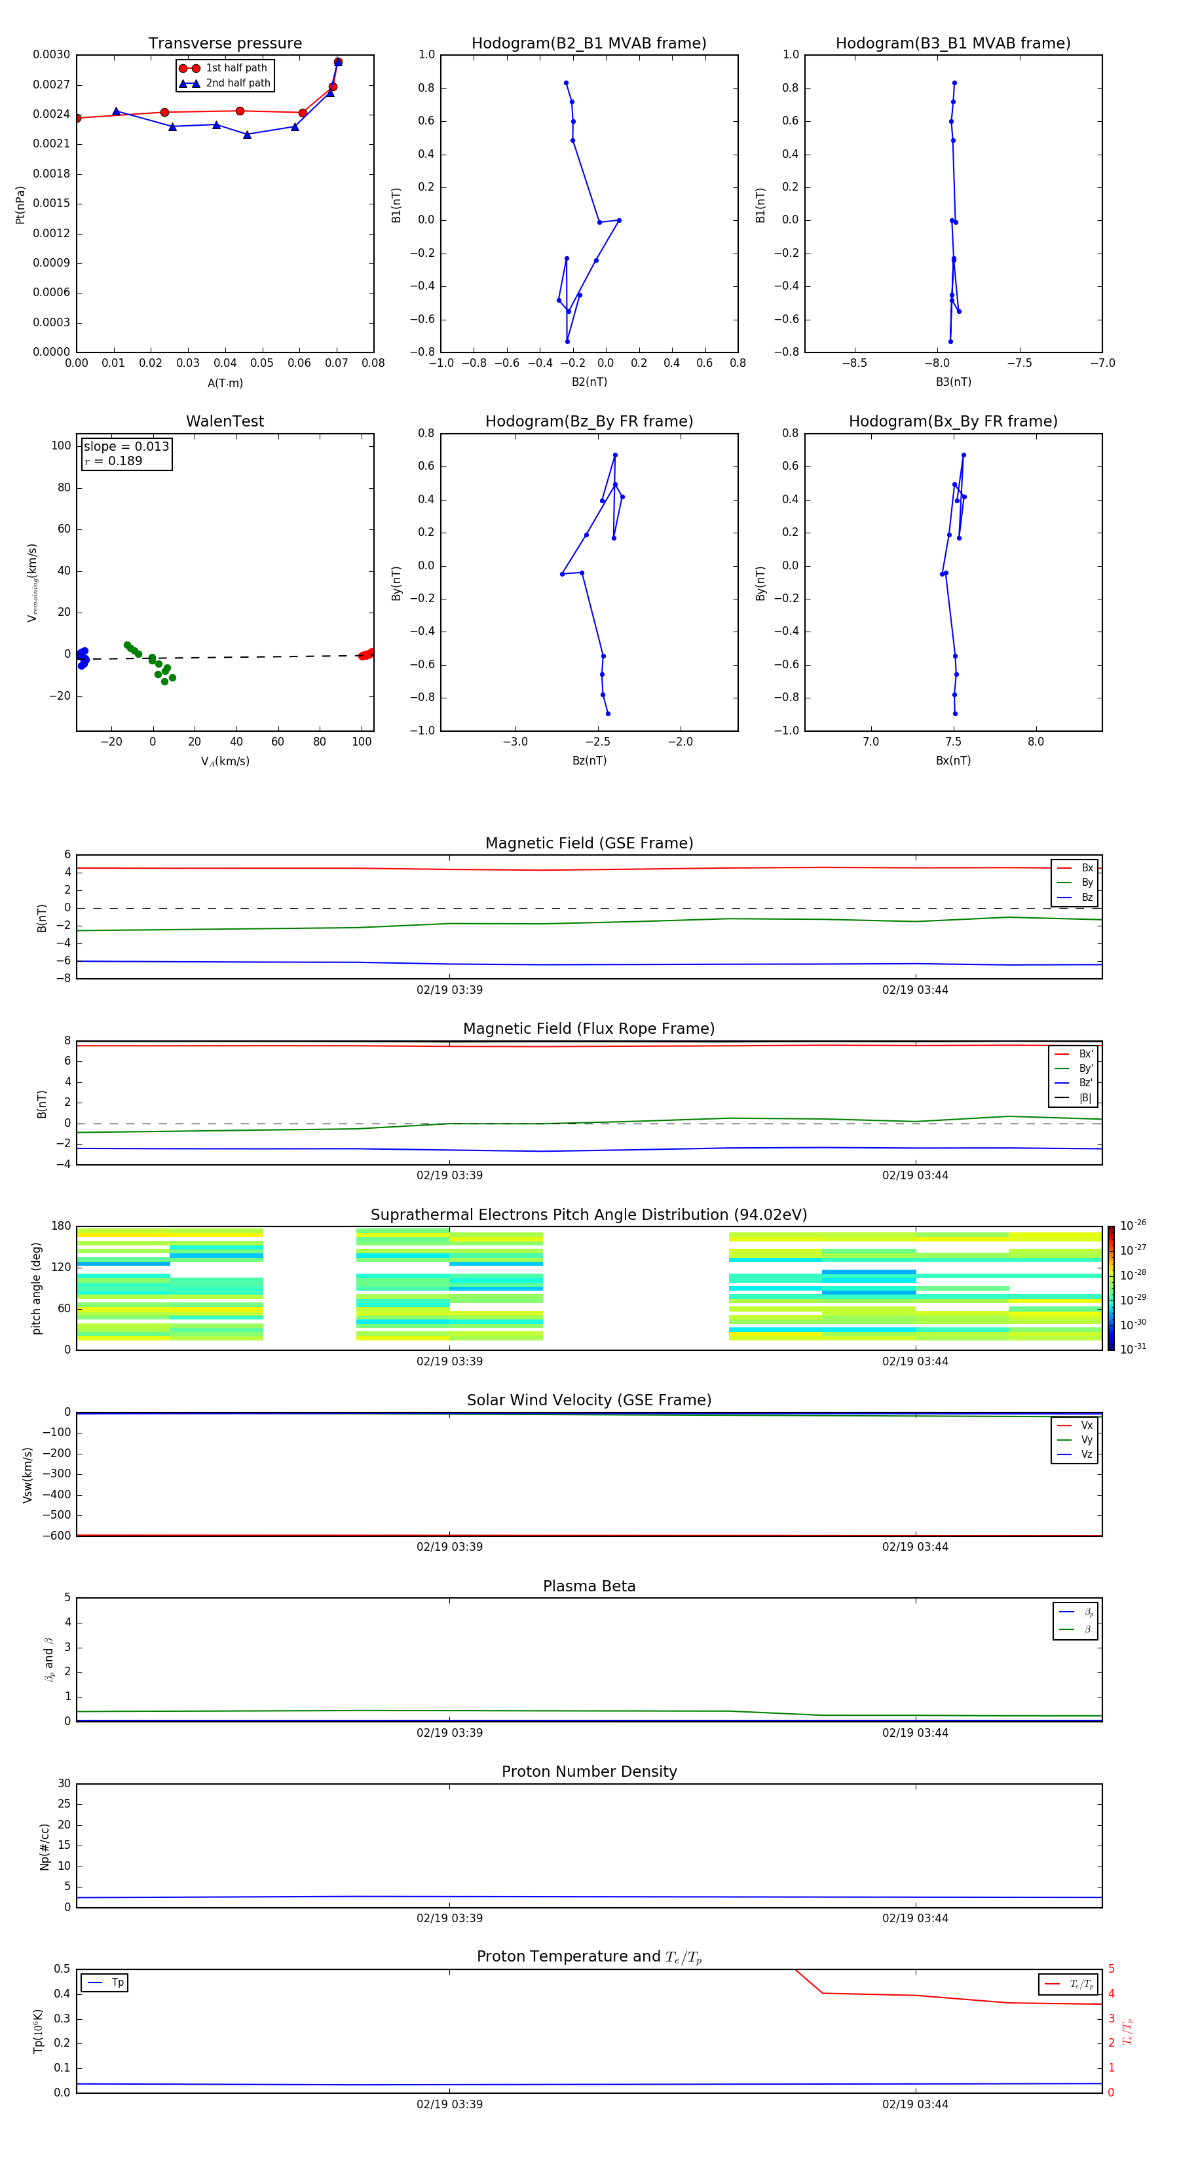Click the 'Transverse pressure' plot title

pos(225,44)
